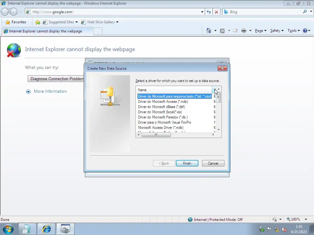Viewport: 314px width, 235px height.
Task: Click the horizontal scrollbar thumb in driver list
Action: (156, 135)
